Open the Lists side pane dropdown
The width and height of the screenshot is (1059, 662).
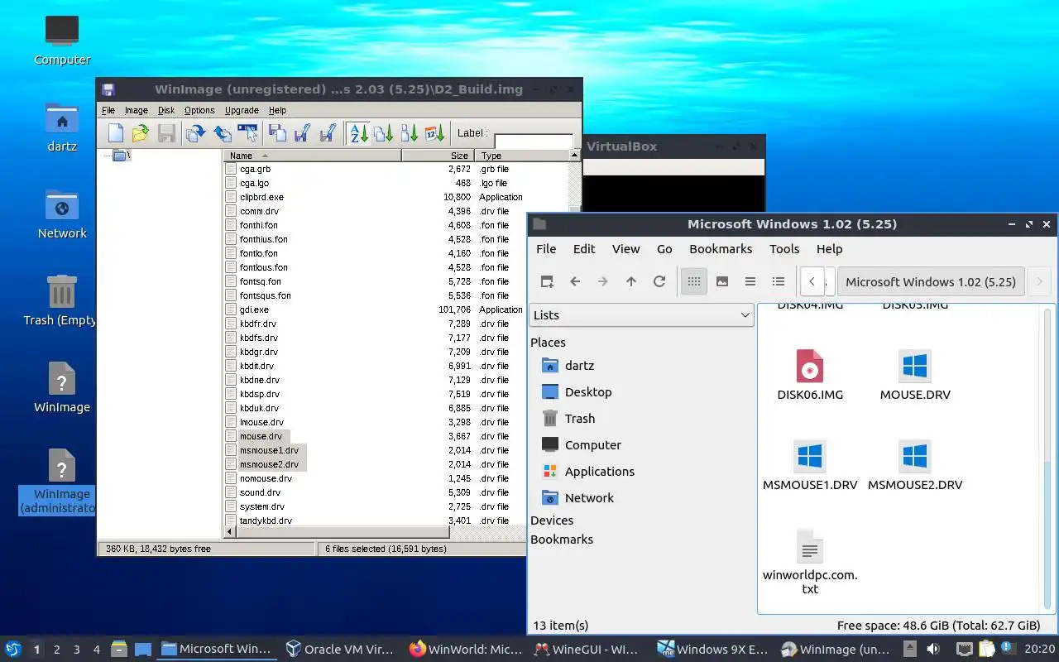[x=641, y=315]
